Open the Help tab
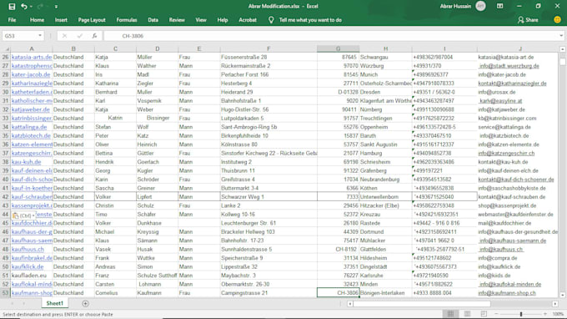 point(223,20)
